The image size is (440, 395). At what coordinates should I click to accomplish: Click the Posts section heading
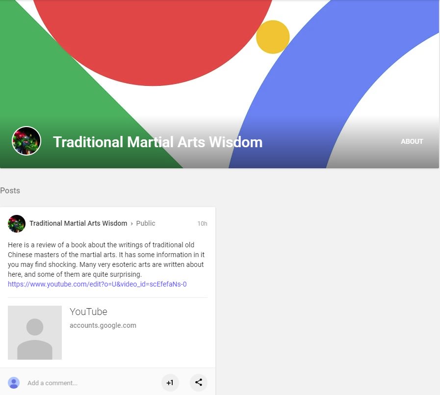click(x=10, y=190)
